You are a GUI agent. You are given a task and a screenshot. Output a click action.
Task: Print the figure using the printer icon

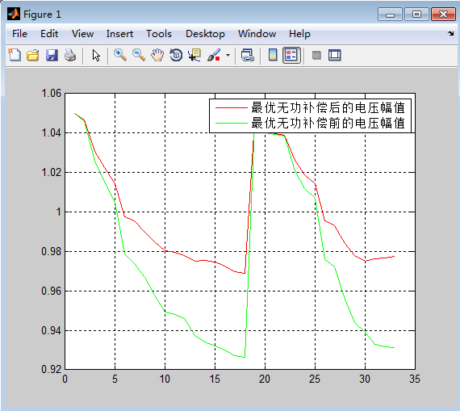click(x=70, y=55)
